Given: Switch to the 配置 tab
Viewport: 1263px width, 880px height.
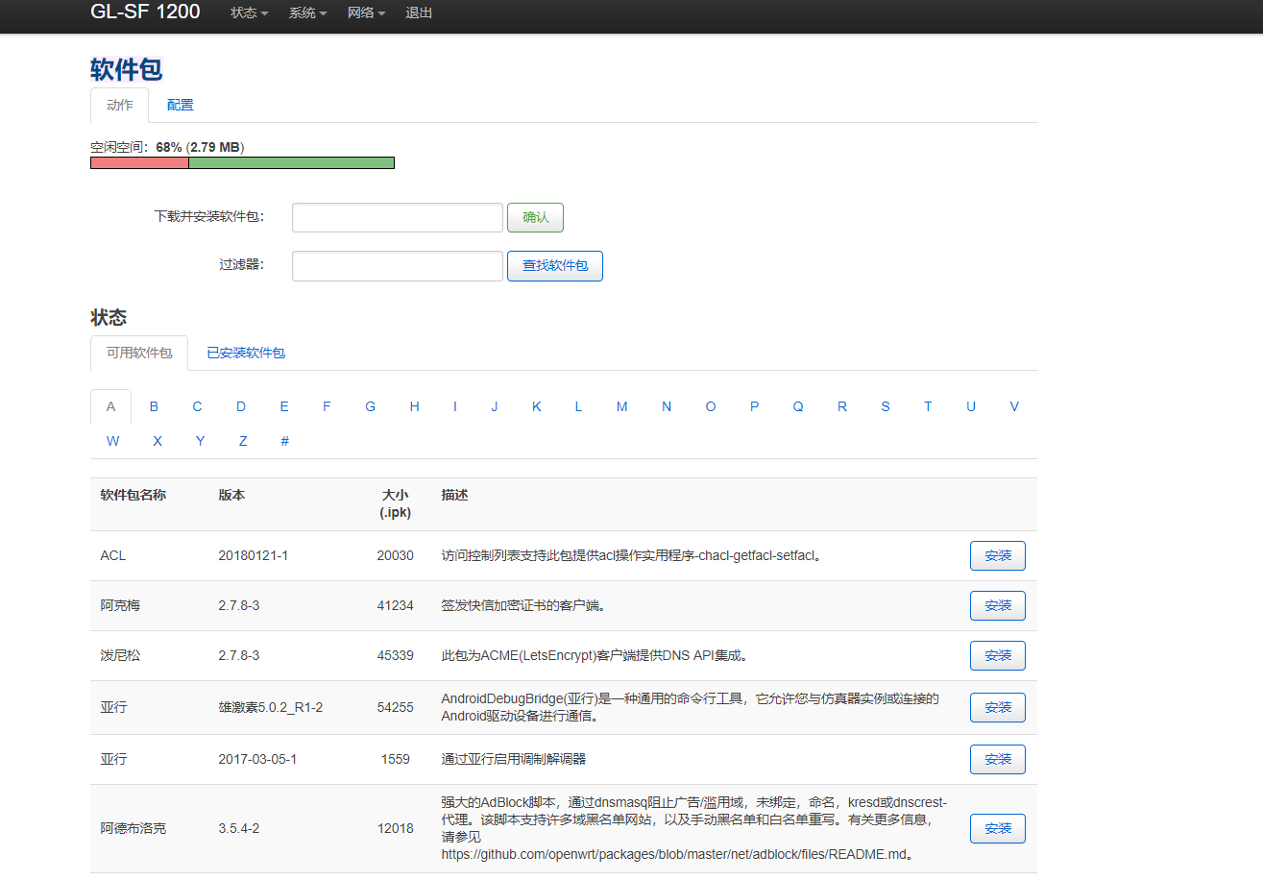Looking at the screenshot, I should 180,106.
